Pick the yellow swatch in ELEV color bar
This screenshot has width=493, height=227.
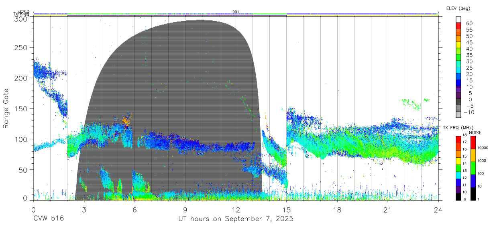click(x=458, y=45)
